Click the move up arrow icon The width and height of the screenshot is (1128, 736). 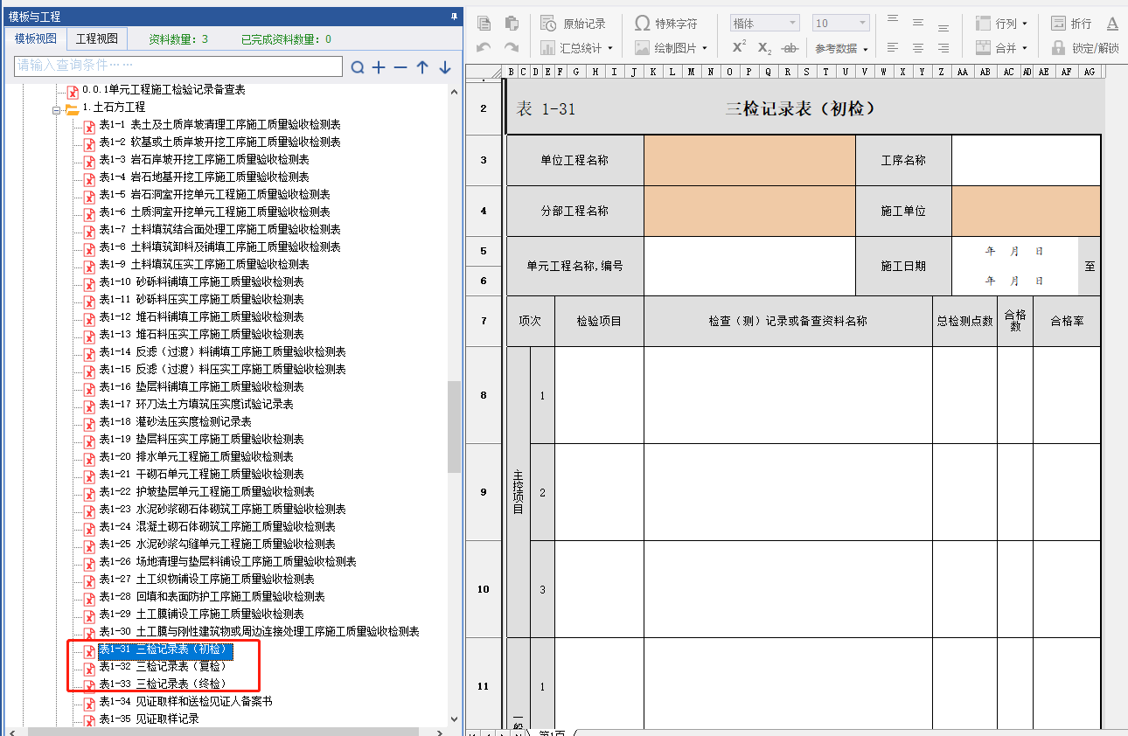click(x=422, y=67)
